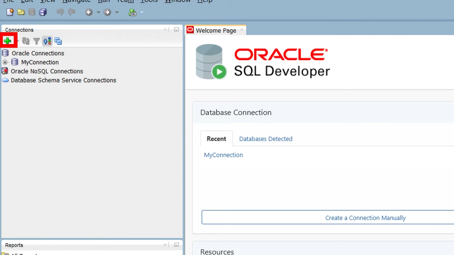
Task: Open the SQL Worksheet dropdown arrow
Action: [142, 12]
